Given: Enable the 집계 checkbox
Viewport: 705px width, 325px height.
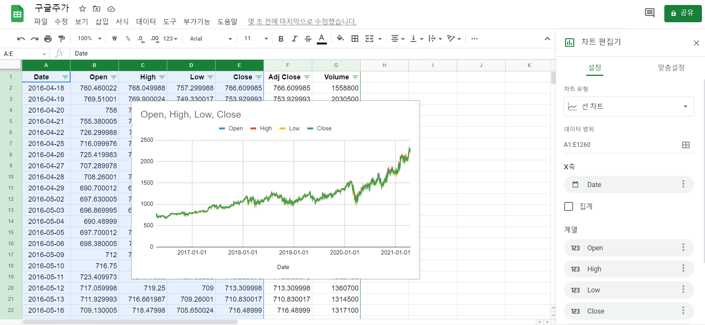Looking at the screenshot, I should coord(568,207).
